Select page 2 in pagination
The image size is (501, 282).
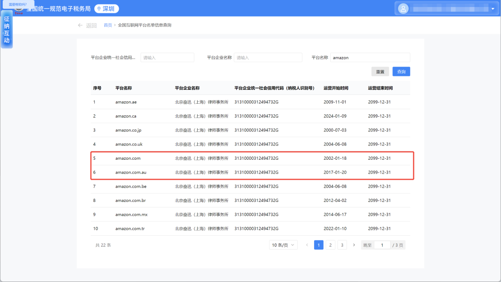[330, 245]
